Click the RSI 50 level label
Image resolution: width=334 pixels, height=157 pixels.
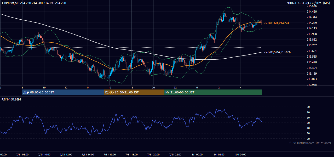click(308, 123)
